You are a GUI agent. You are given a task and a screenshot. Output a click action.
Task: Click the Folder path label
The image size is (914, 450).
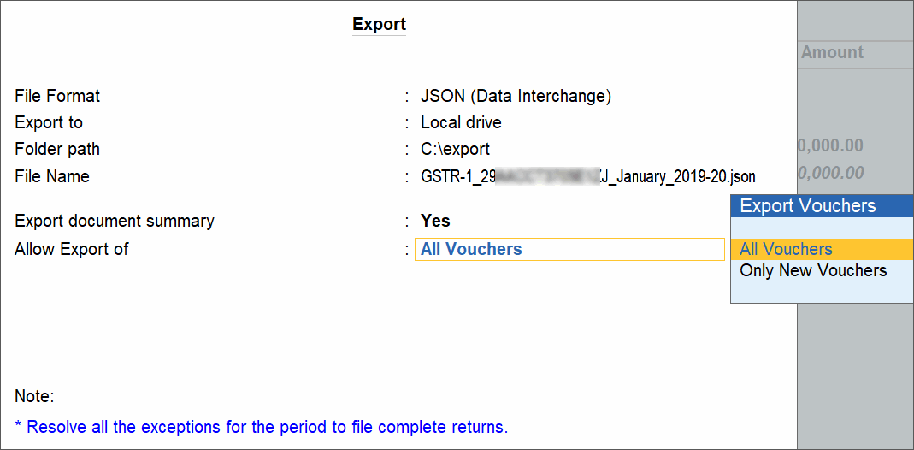pos(57,149)
